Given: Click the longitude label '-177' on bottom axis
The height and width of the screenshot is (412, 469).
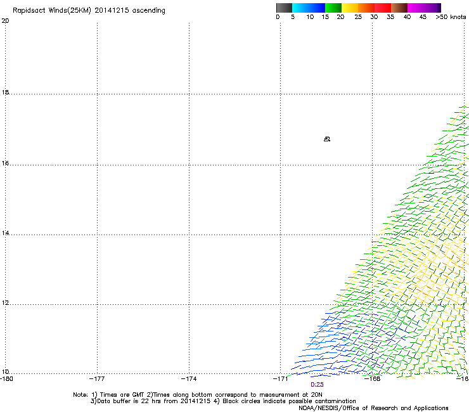Looking at the screenshot, I should point(97,379).
